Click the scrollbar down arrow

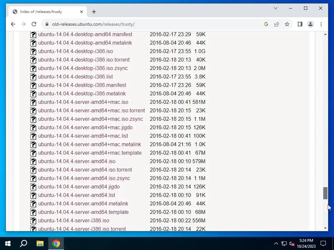pos(325,228)
